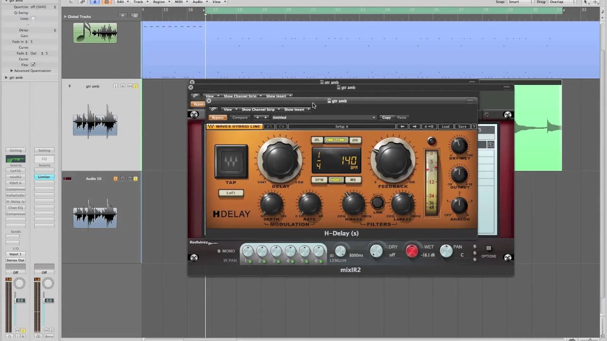Click the DRY/WET mix knob
The width and height of the screenshot is (607, 341).
(459, 145)
